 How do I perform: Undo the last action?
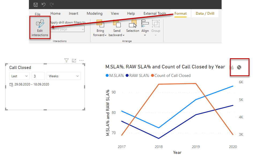43,5
